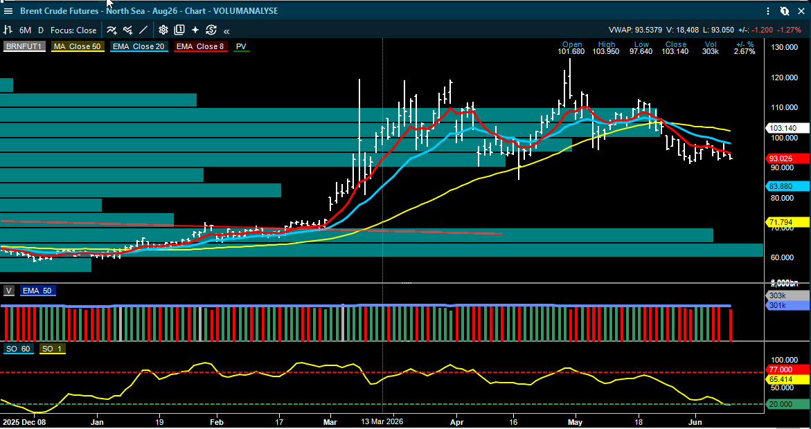The width and height of the screenshot is (811, 429).
Task: Click the 130.000 price axis label
Action: coord(783,48)
